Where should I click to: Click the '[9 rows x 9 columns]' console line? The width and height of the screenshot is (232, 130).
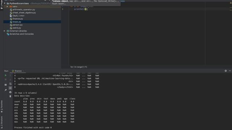[x=25, y=93]
